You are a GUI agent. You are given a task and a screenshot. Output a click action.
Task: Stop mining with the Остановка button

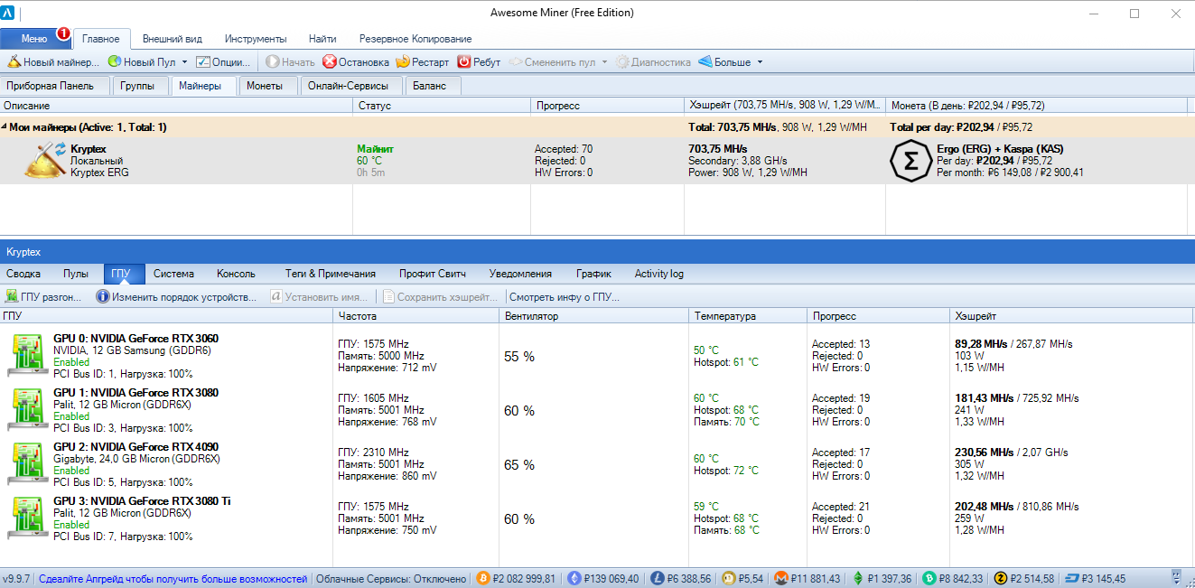click(x=356, y=62)
